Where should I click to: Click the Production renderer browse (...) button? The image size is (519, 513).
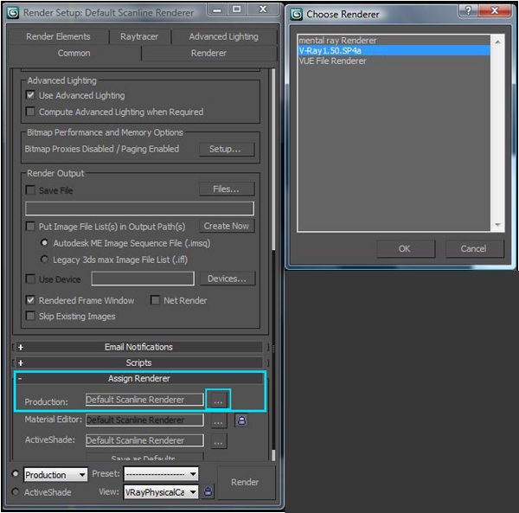click(x=218, y=400)
